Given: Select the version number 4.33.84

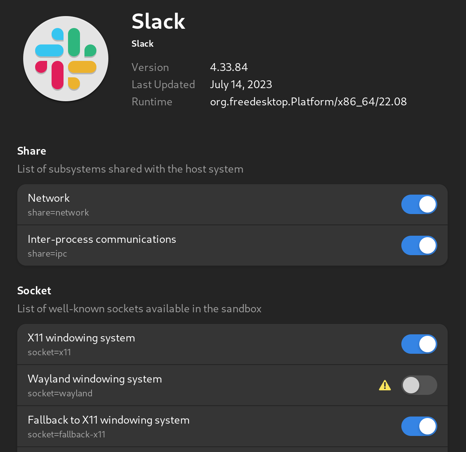Looking at the screenshot, I should (x=229, y=67).
